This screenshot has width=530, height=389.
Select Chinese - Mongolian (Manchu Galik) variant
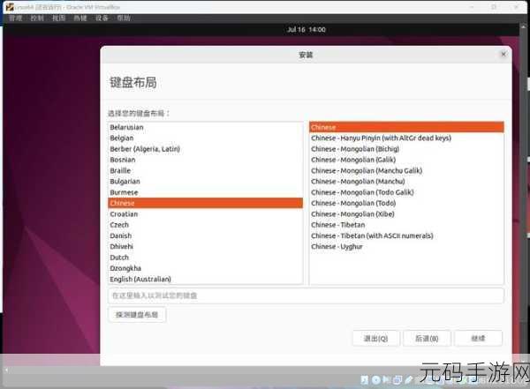[x=406, y=170]
